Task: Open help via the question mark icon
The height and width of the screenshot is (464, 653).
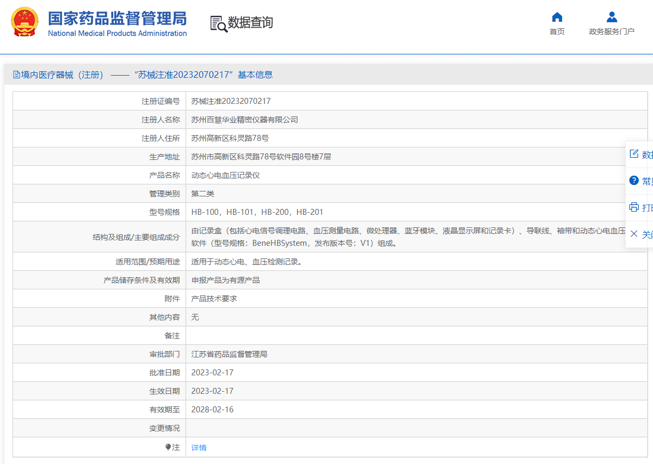Action: pyautogui.click(x=633, y=181)
